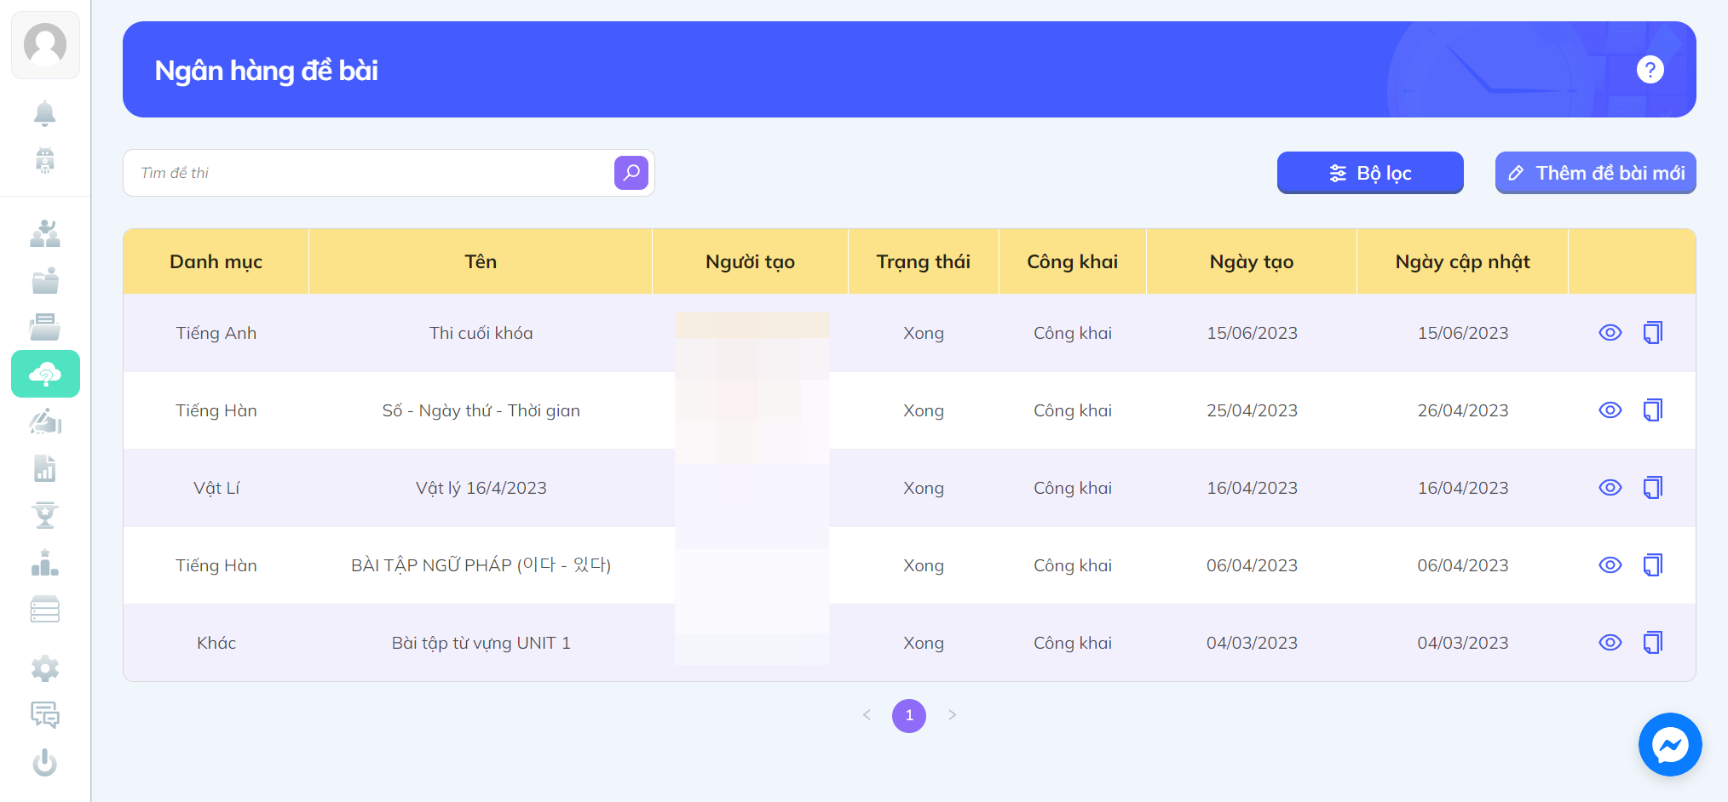Click the Trạng thái column header
This screenshot has height=802, width=1728.
click(x=924, y=261)
